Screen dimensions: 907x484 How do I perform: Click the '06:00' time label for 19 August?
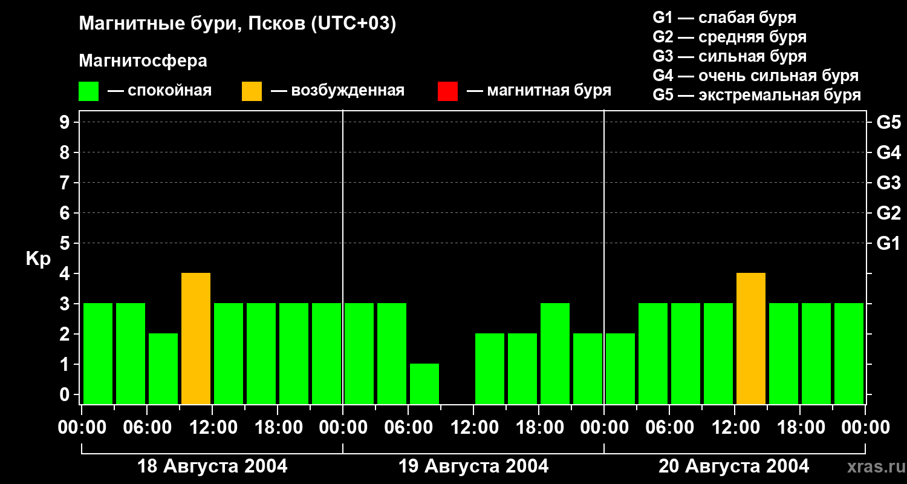(408, 428)
